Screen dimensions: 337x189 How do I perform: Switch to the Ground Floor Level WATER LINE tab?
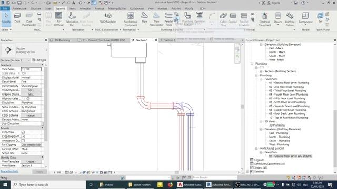[104, 40]
